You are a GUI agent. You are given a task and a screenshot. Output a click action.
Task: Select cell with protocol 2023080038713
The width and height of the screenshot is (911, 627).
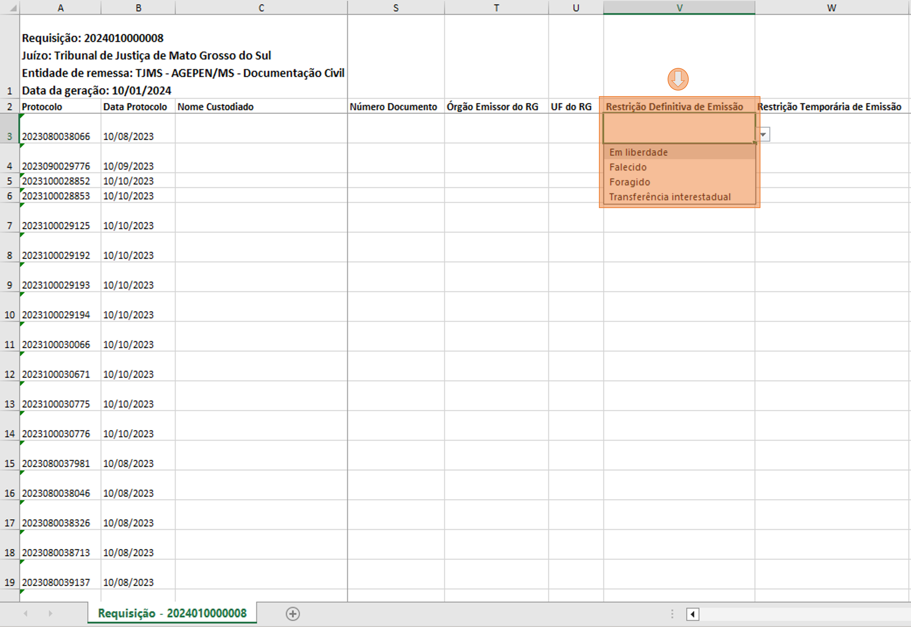(x=60, y=545)
